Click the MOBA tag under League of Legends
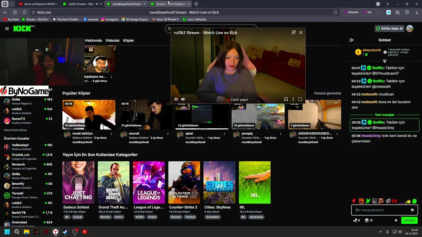This screenshot has height=237, width=422. pos(139,217)
